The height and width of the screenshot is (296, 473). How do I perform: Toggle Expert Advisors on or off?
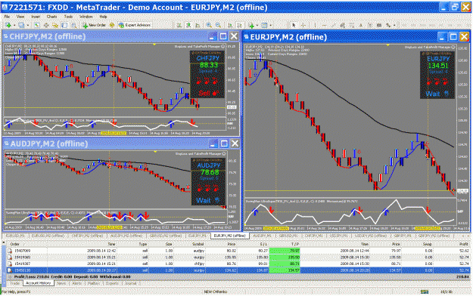coord(135,25)
